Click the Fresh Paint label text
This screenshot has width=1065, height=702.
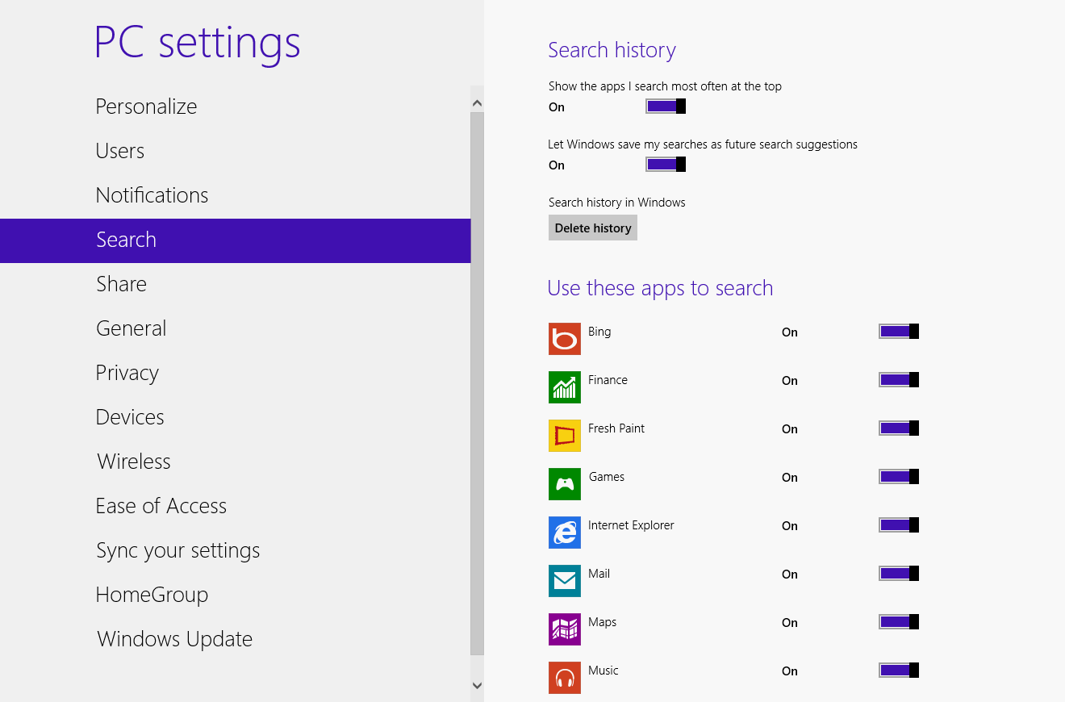tap(616, 428)
